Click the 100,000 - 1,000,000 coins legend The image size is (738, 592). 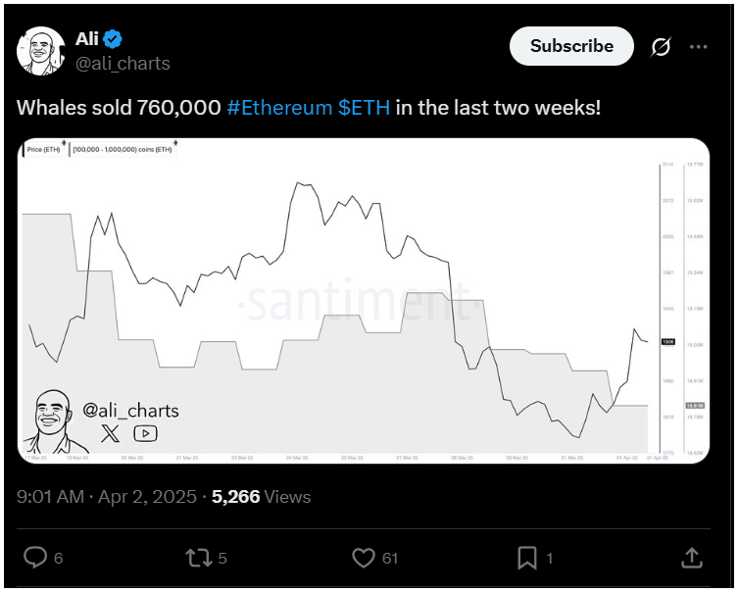(123, 149)
